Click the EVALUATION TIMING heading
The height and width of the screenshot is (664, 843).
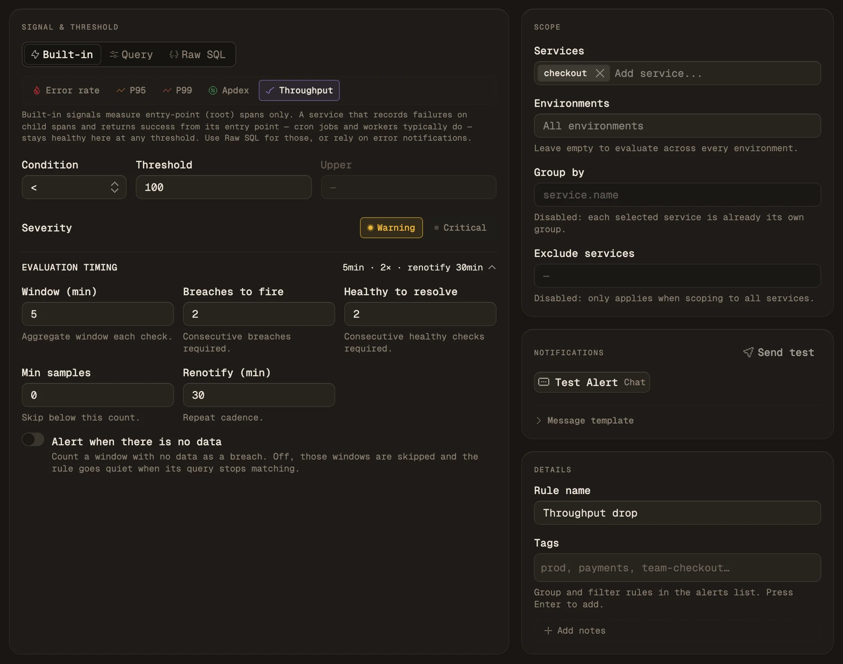(x=70, y=267)
